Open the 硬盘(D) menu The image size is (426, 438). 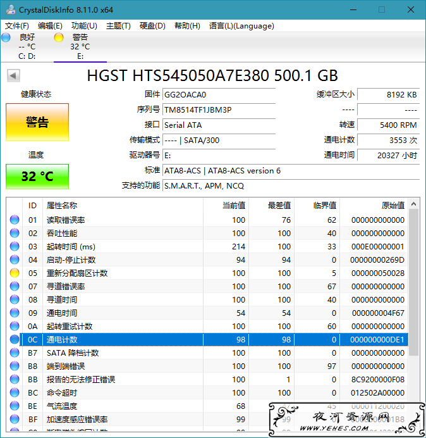[x=152, y=26]
